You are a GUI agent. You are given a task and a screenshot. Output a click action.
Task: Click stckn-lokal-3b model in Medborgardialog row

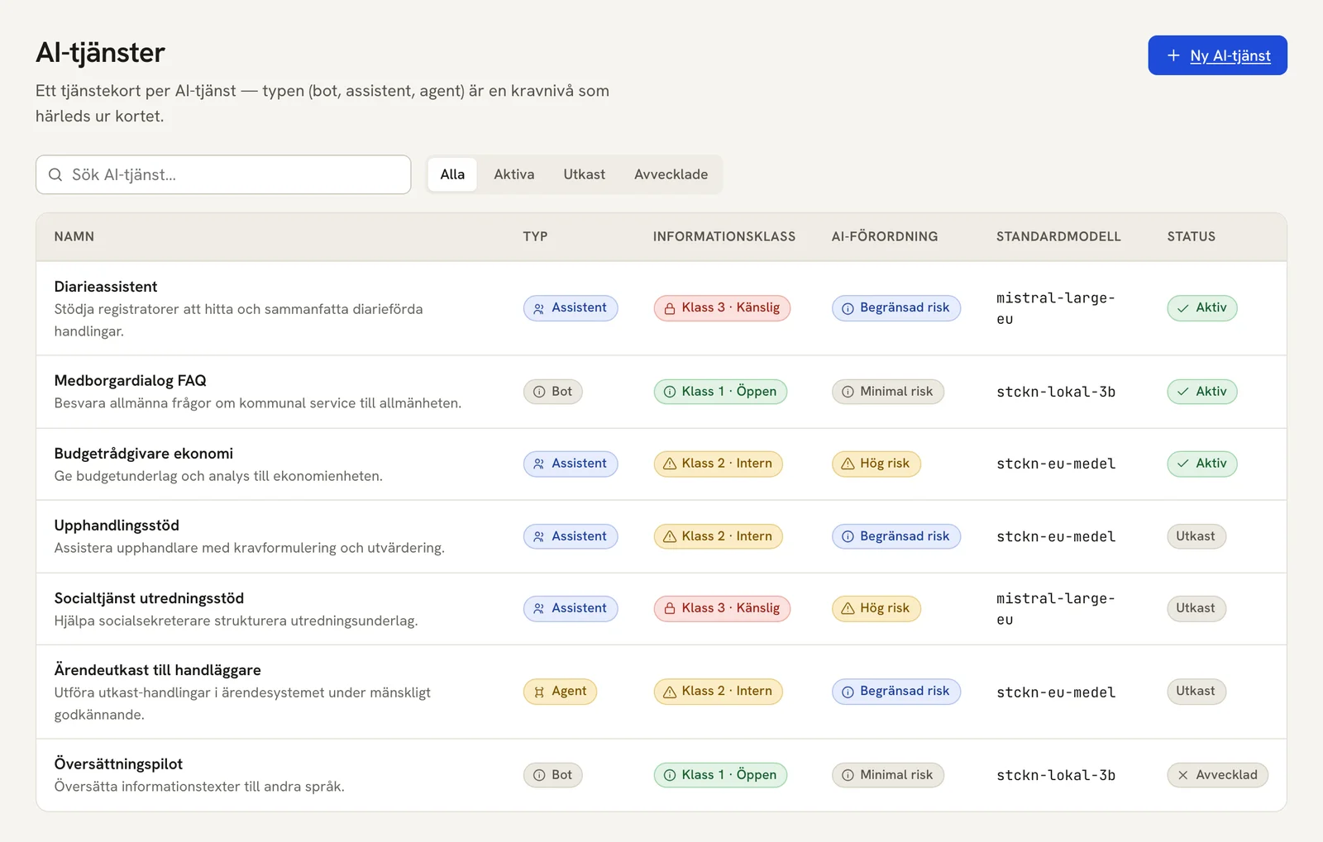coord(1056,392)
